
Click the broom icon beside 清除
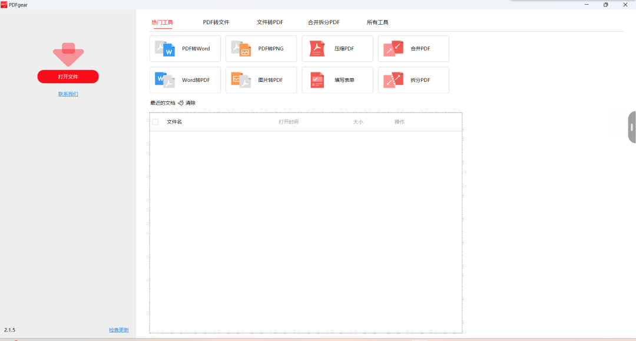coord(181,103)
